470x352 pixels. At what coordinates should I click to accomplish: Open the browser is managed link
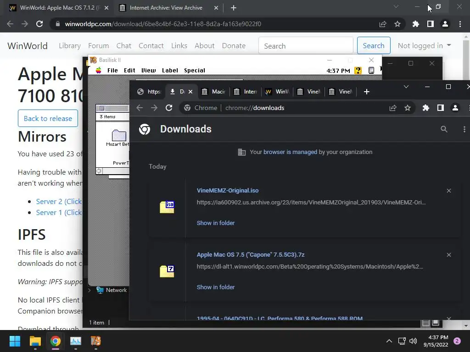(290, 152)
